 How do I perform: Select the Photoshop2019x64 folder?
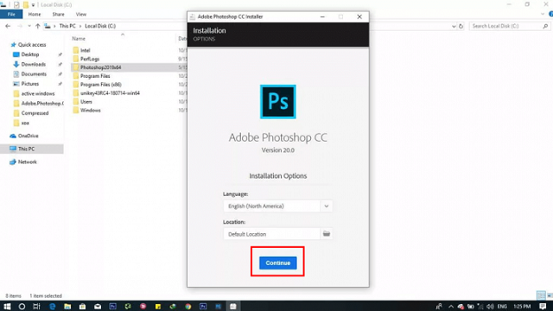[101, 67]
